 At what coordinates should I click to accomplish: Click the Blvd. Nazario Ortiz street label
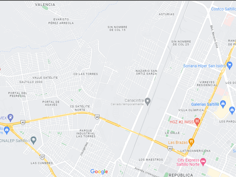pyautogui.click(x=214, y=37)
